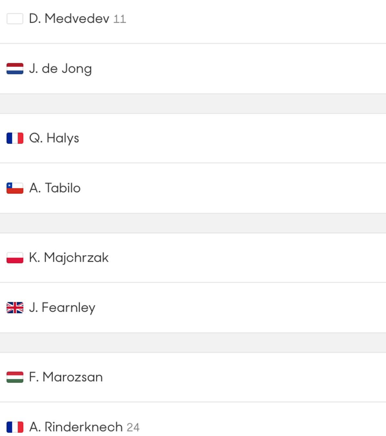
Task: Click the UK flag next to J. Fearnley
Action: pyautogui.click(x=14, y=308)
